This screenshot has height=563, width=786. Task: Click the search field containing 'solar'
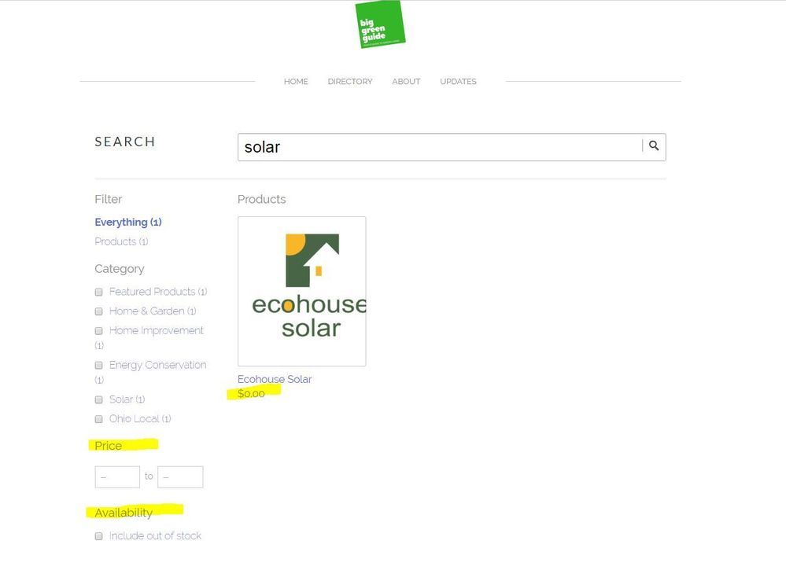[441, 147]
